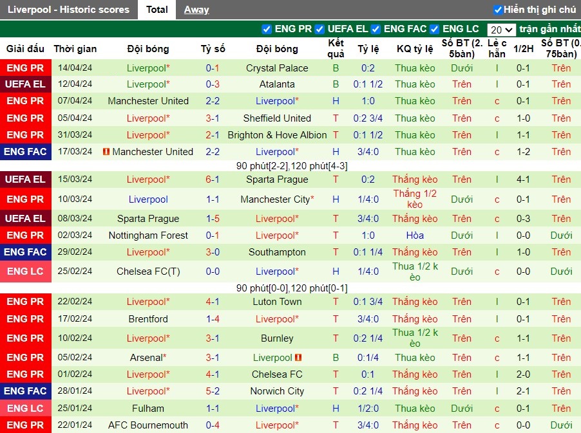Image resolution: width=581 pixels, height=433 pixels.
Task: Click the 4-1 score against Chelsea FC
Action: tap(213, 374)
